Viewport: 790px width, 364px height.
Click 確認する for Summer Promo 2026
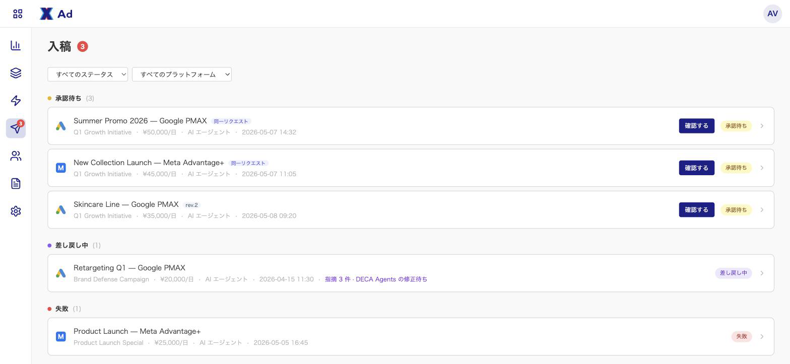696,126
